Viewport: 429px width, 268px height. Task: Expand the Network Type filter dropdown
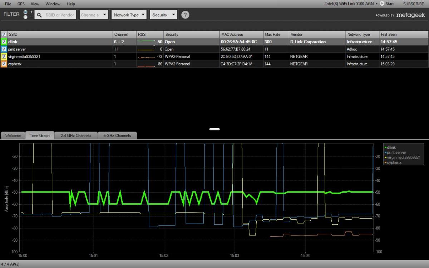129,15
